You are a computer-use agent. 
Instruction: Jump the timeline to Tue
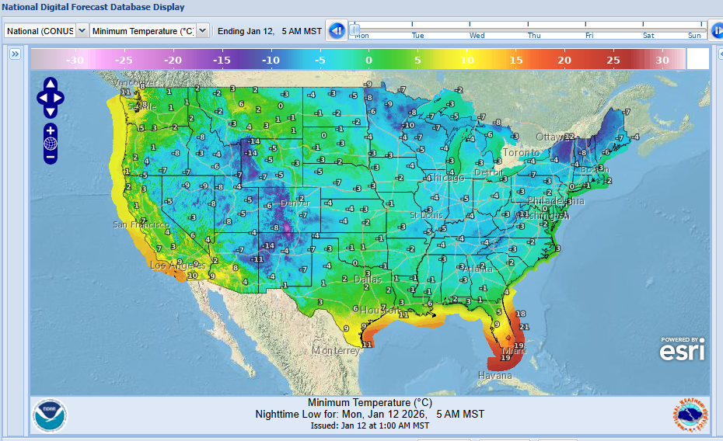417,36
